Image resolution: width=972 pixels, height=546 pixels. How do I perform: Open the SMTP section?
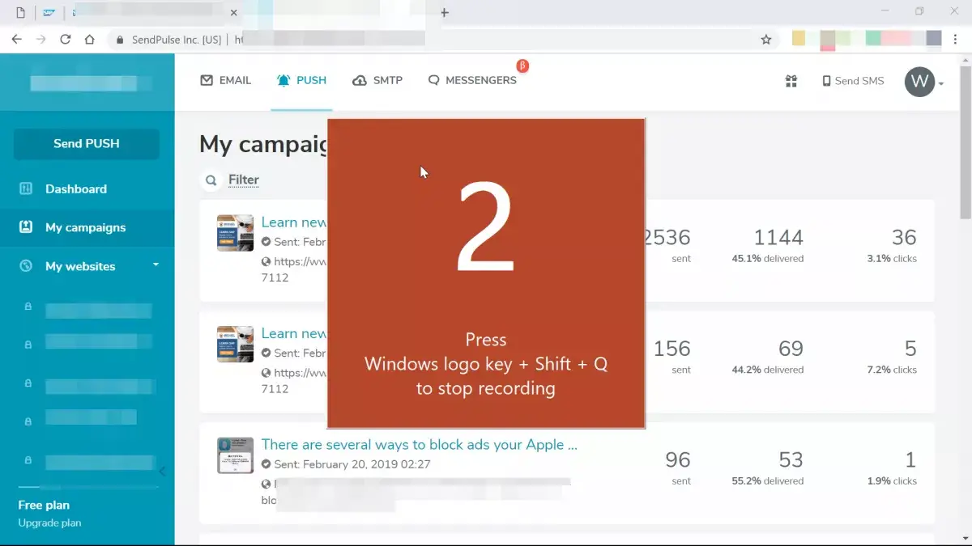(377, 80)
